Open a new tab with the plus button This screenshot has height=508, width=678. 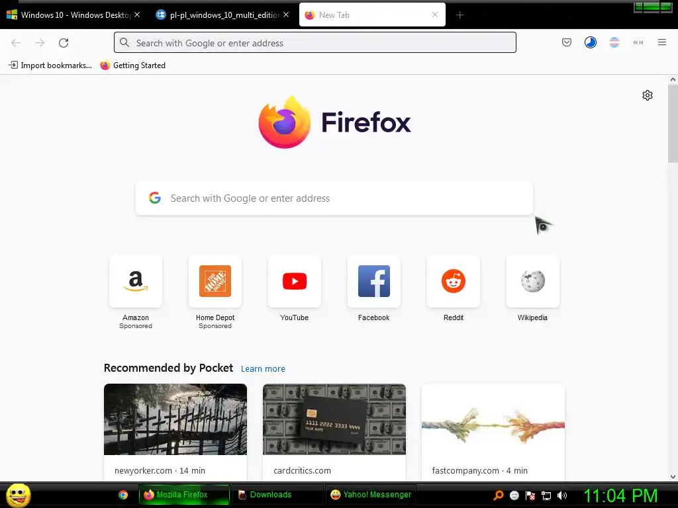pos(460,15)
